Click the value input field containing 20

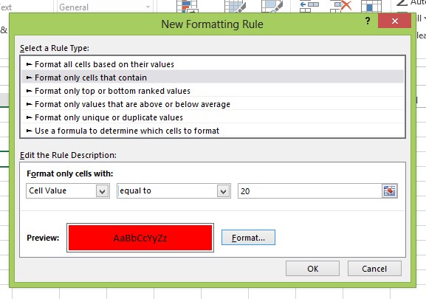(x=310, y=191)
